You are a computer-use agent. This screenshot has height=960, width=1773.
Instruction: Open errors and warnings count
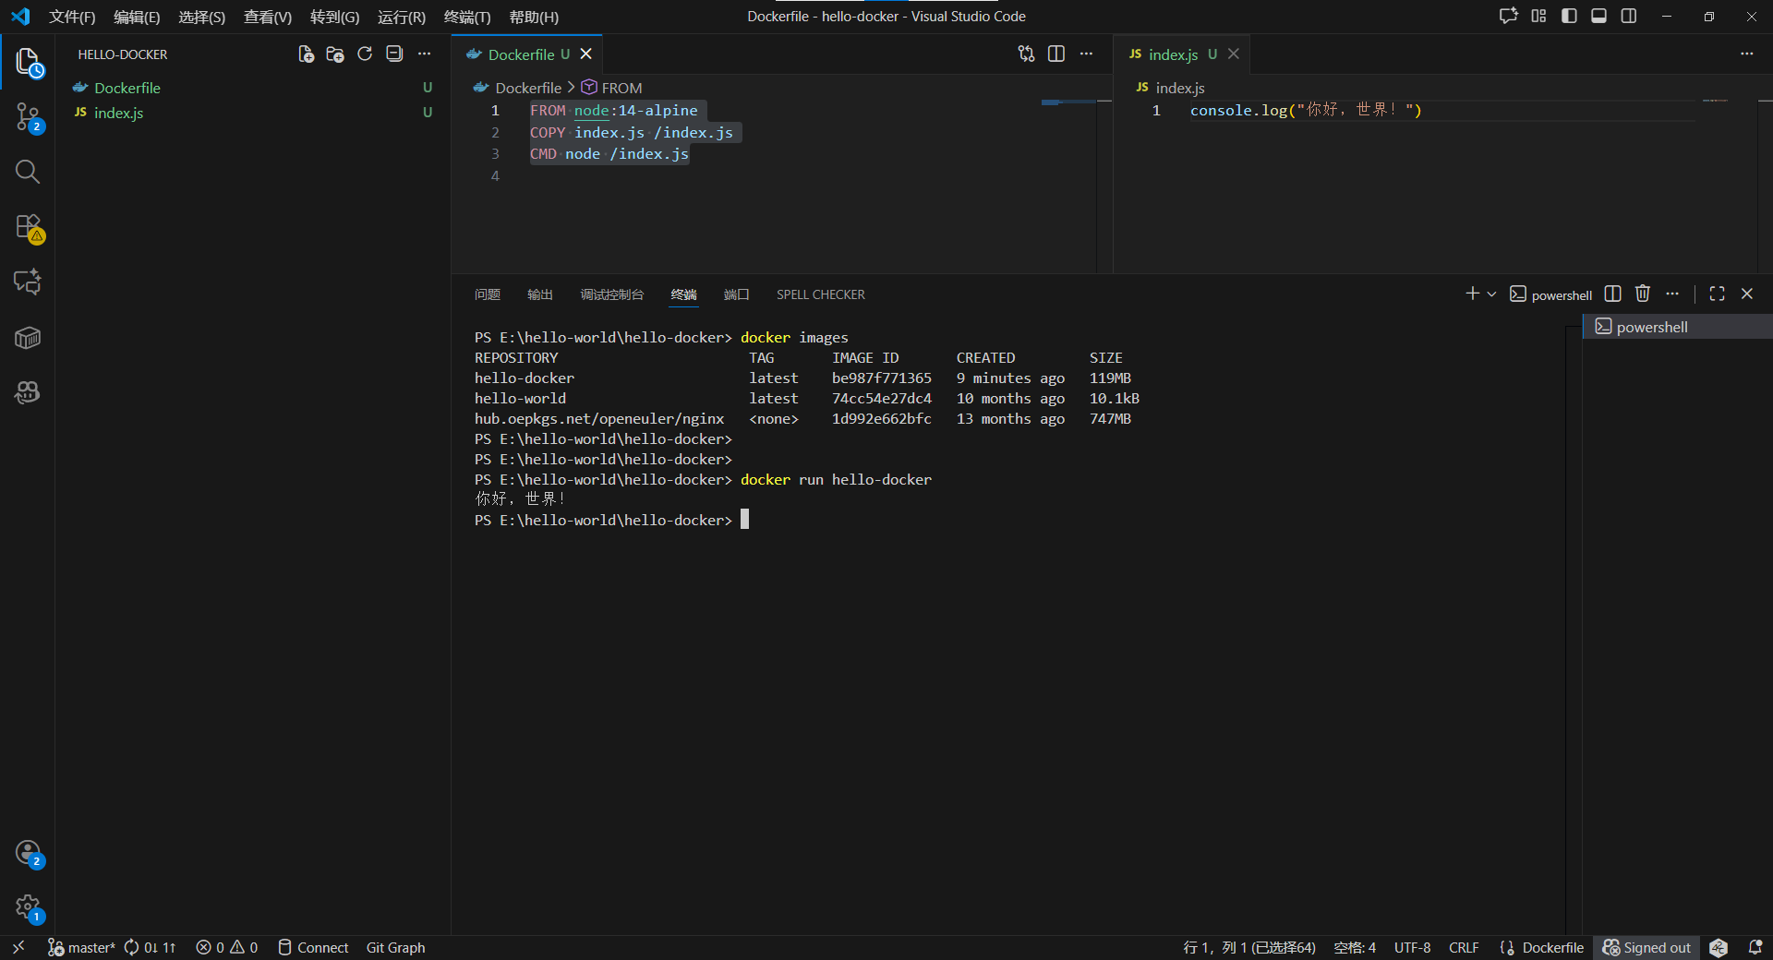point(227,947)
